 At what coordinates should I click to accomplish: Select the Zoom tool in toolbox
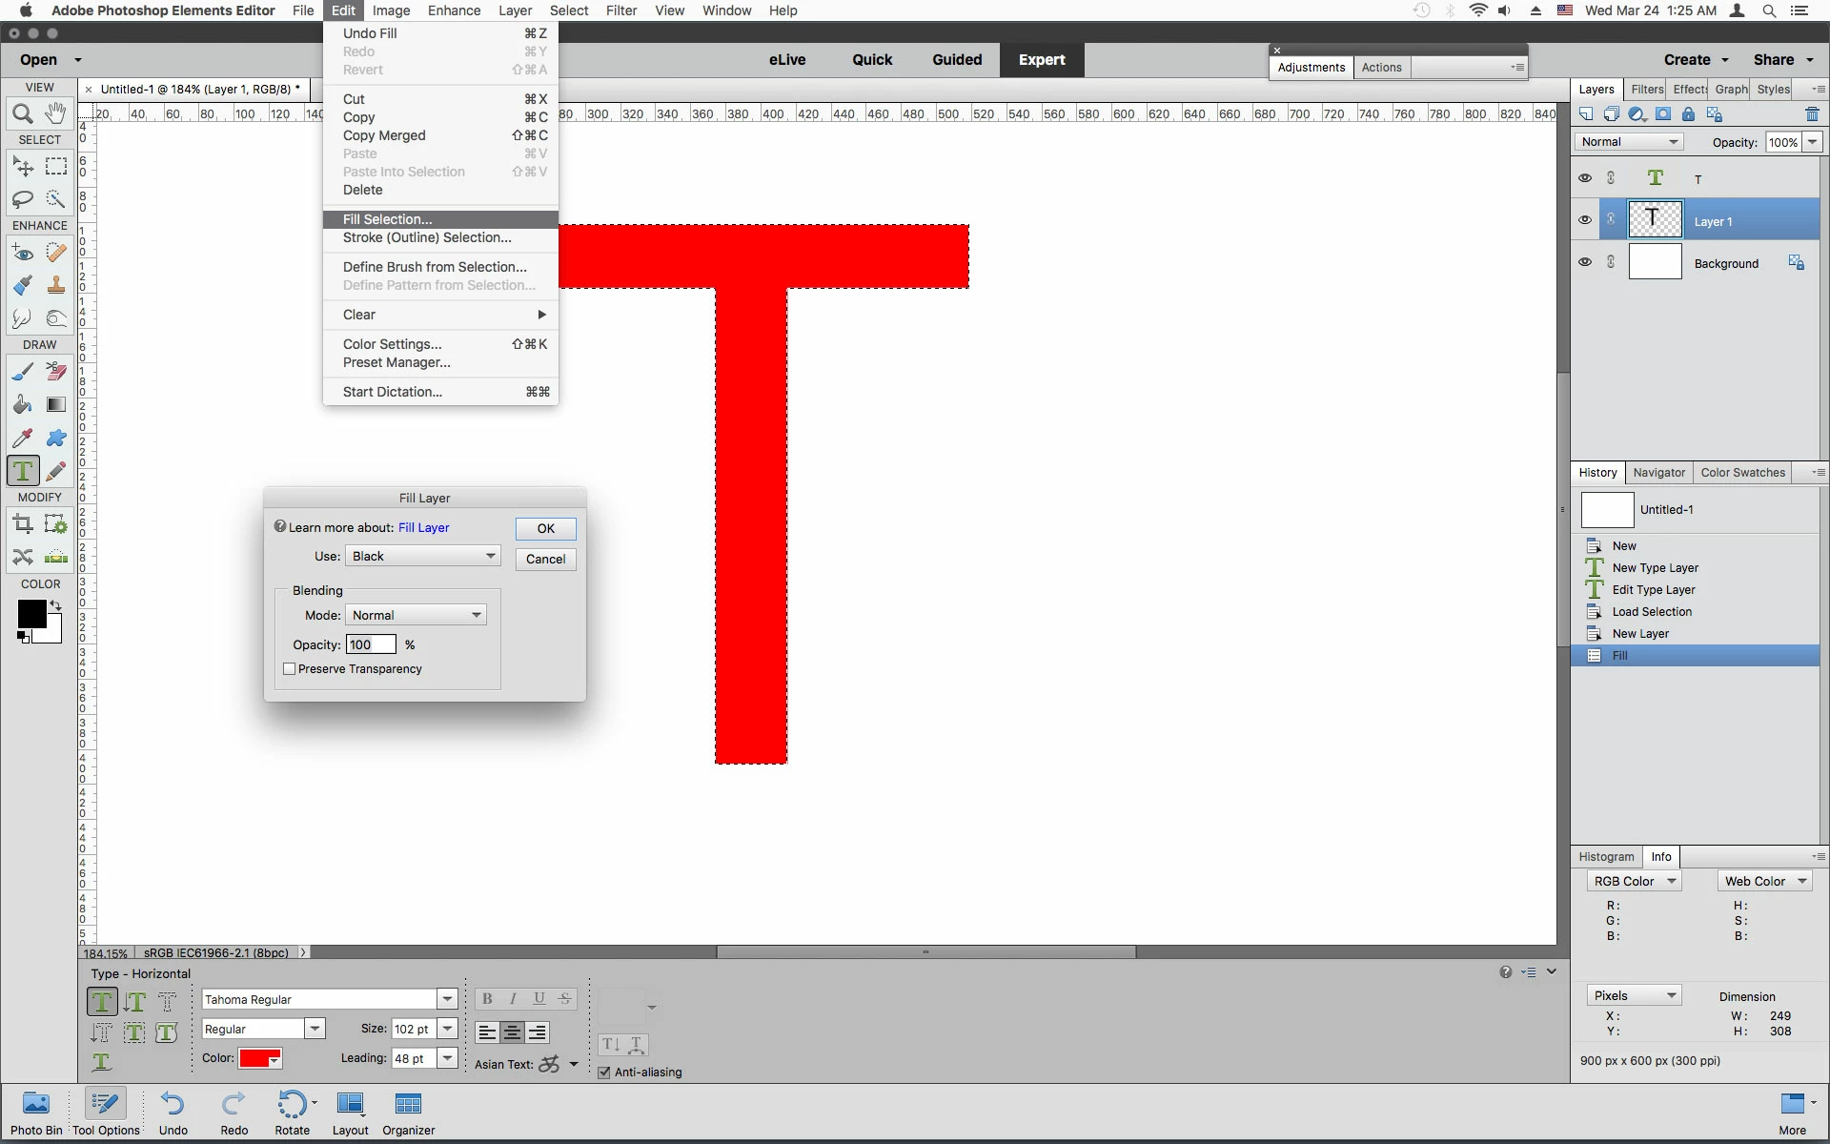click(x=23, y=114)
